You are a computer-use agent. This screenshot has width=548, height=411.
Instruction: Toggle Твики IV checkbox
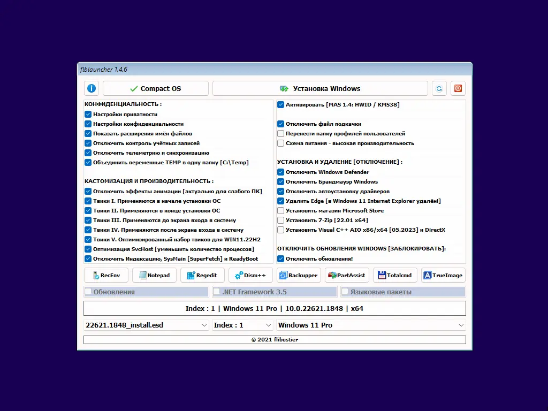point(88,230)
